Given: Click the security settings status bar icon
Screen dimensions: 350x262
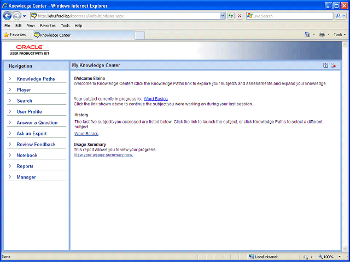Looking at the screenshot, I should click(306, 257).
